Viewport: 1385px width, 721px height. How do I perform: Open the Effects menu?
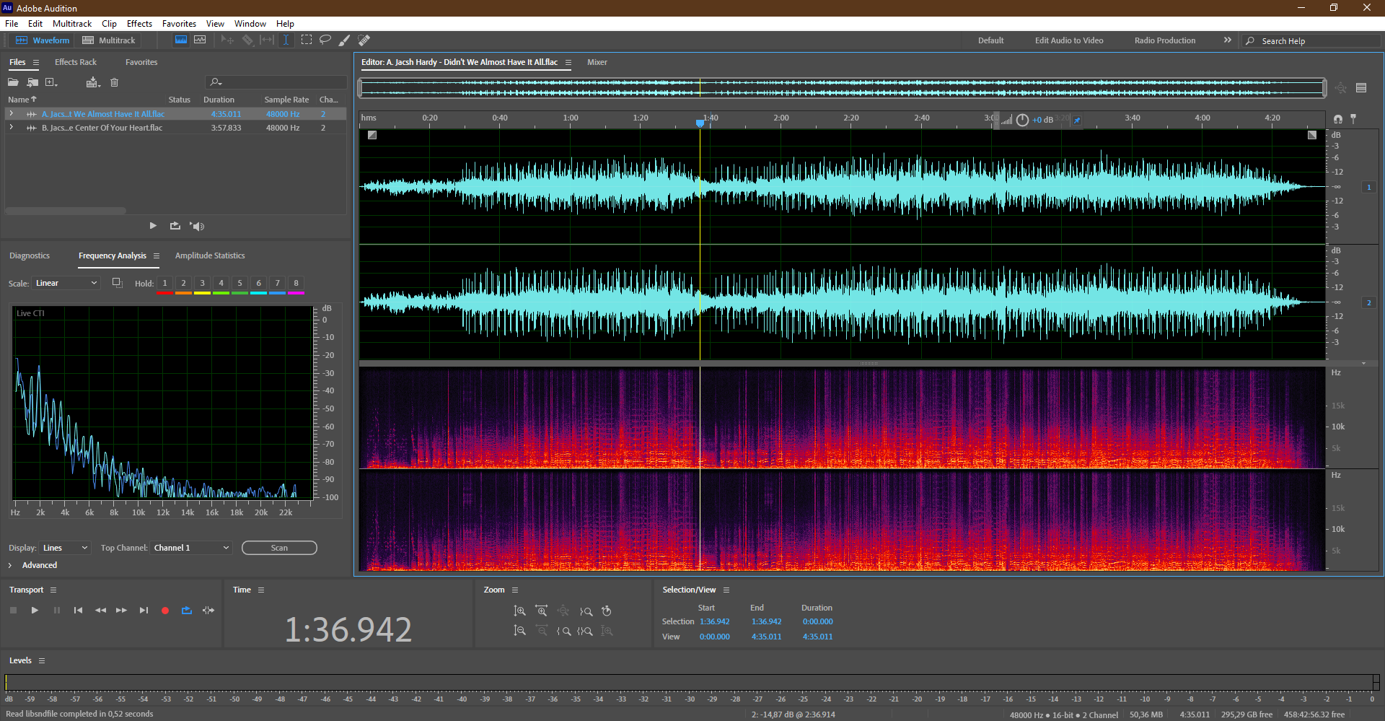point(139,24)
